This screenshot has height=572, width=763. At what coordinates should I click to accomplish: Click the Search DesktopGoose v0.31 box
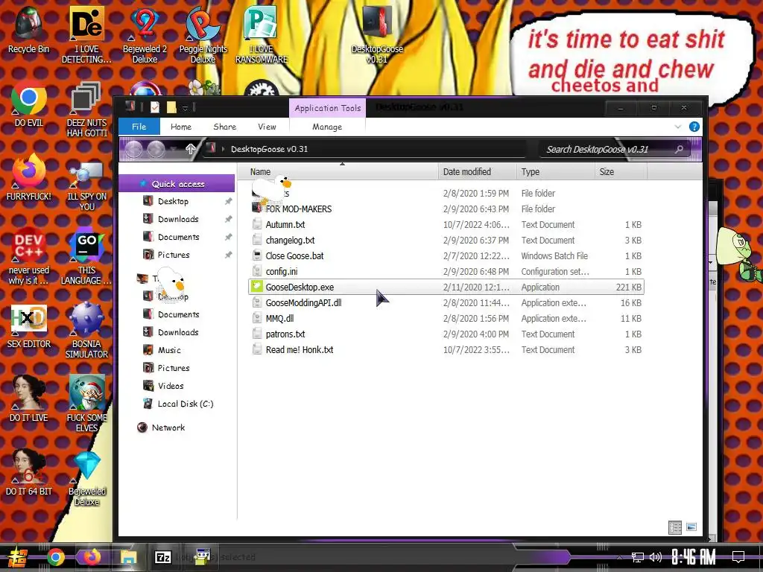pyautogui.click(x=614, y=149)
